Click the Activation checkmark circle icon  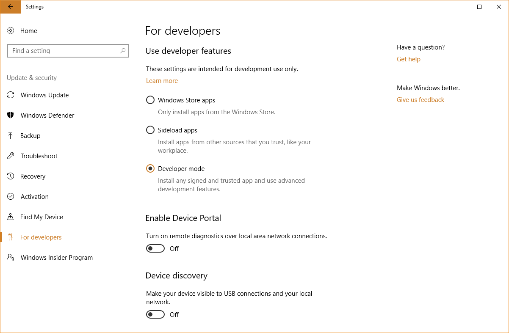(11, 197)
